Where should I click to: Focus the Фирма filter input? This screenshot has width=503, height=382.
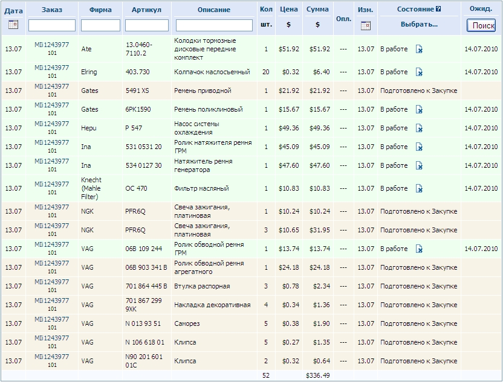click(x=100, y=25)
